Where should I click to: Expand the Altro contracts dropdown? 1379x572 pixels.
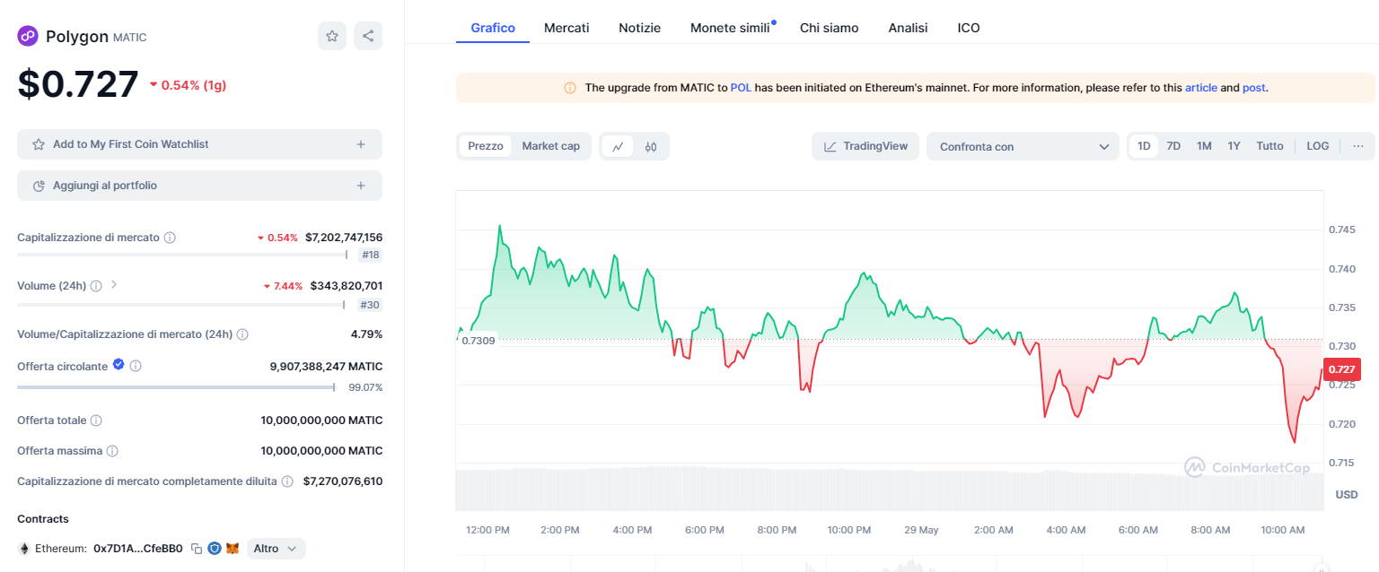[276, 549]
